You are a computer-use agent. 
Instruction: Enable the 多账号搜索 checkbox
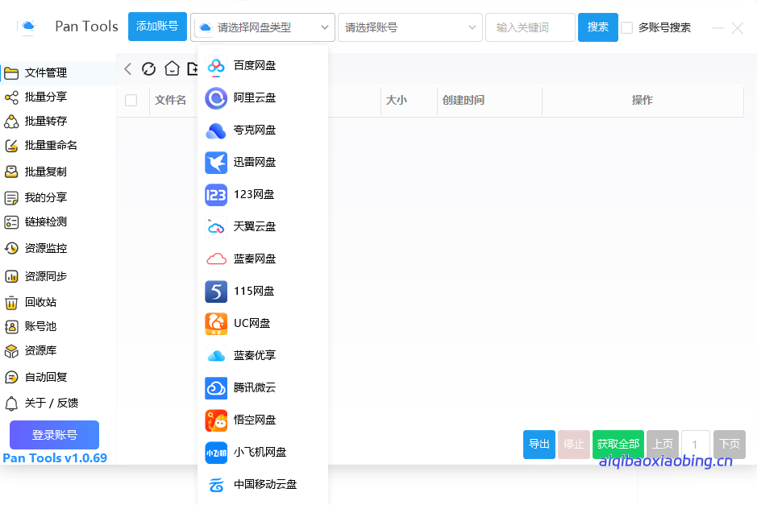pos(626,28)
